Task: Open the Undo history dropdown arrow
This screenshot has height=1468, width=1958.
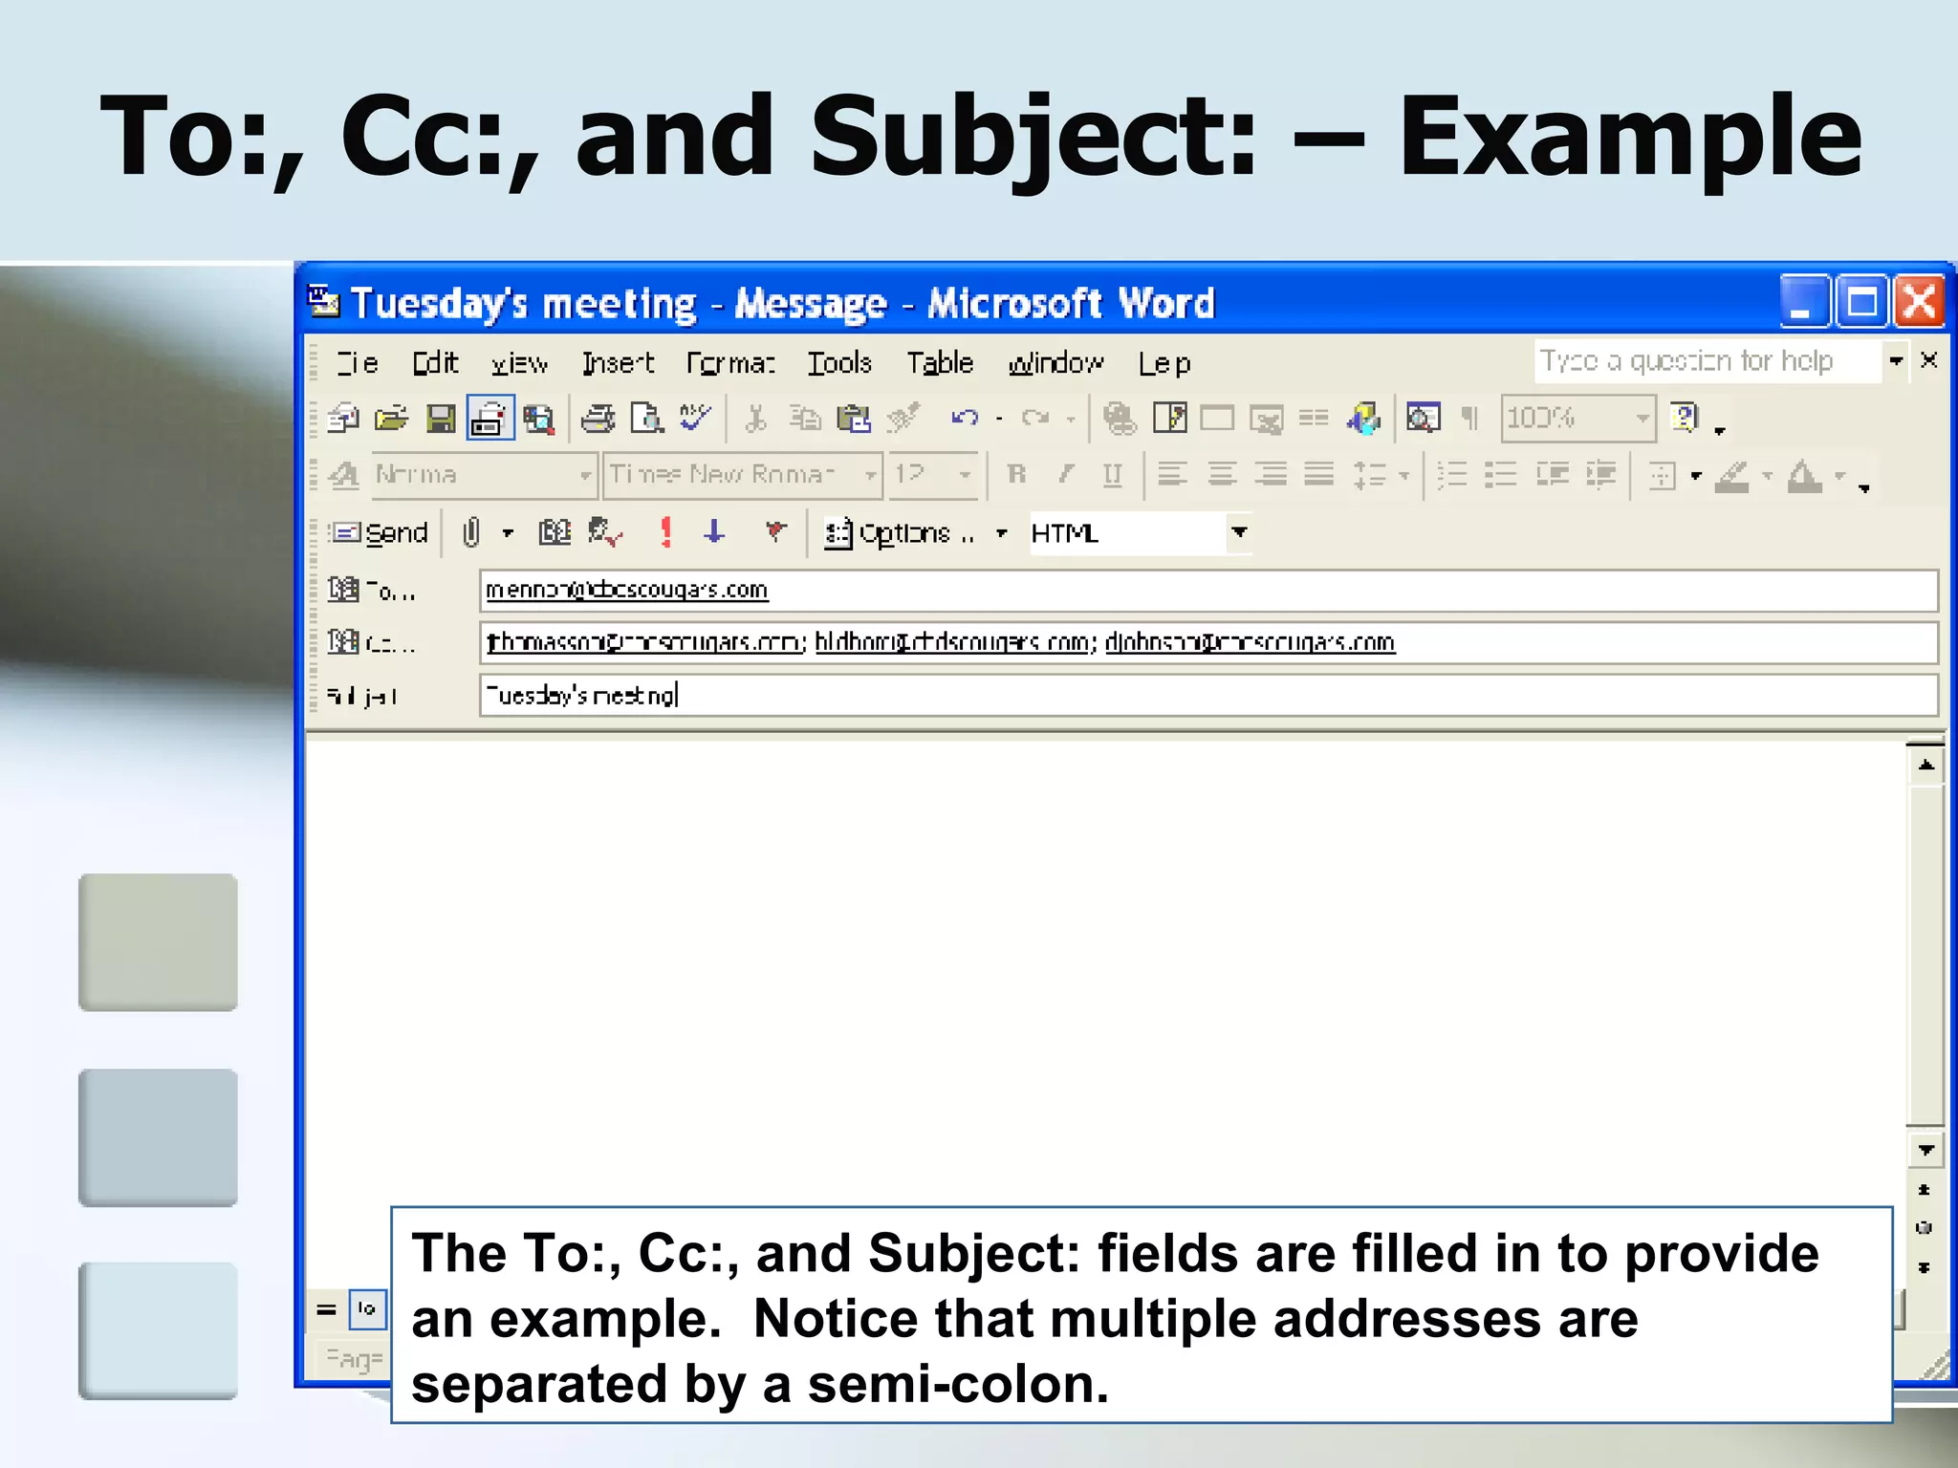Action: pos(999,419)
